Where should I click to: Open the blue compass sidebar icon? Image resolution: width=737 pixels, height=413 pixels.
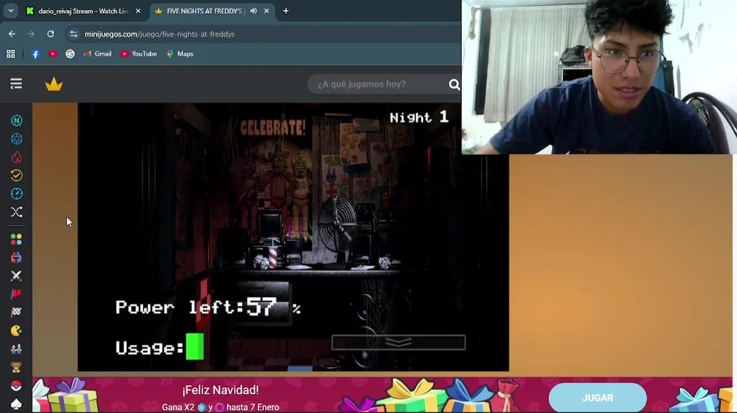pos(17,194)
